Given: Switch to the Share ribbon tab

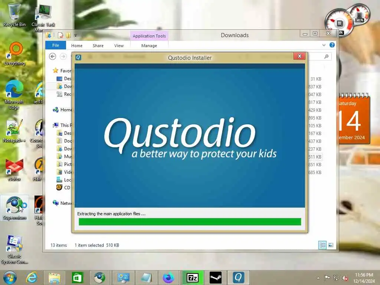Looking at the screenshot, I should (98, 46).
